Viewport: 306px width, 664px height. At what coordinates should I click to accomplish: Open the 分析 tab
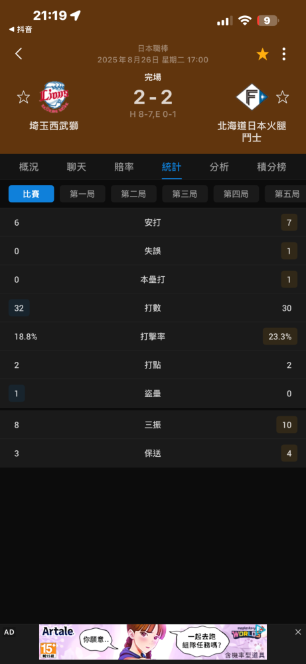[219, 167]
